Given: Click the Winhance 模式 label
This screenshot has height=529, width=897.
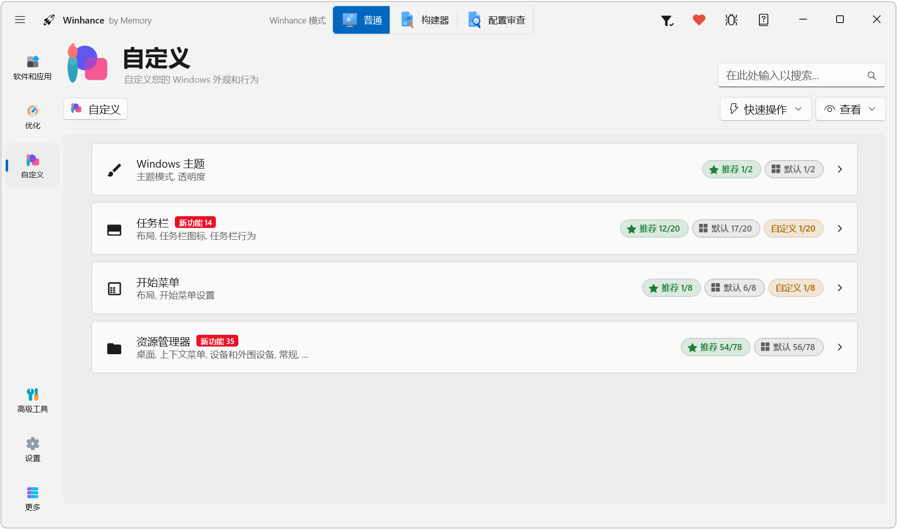Looking at the screenshot, I should (298, 20).
